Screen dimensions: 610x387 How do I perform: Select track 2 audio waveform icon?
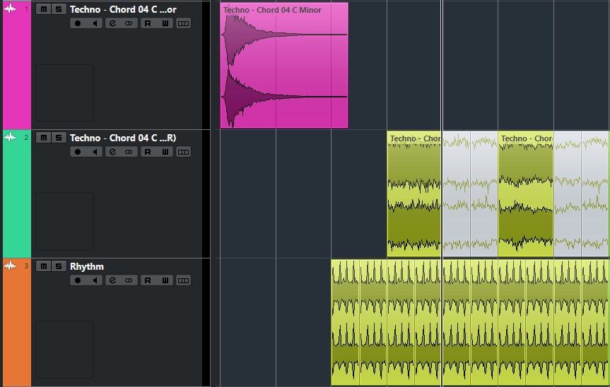10,137
